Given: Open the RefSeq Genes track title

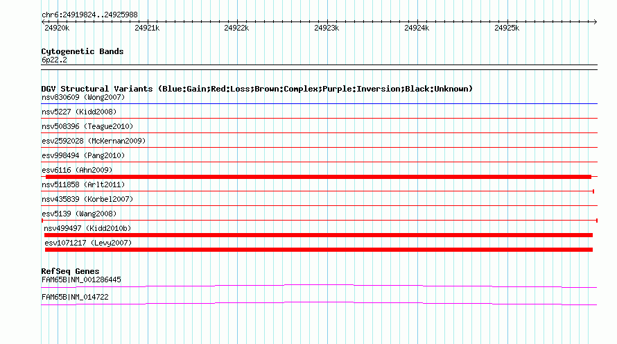Looking at the screenshot, I should (x=70, y=271).
